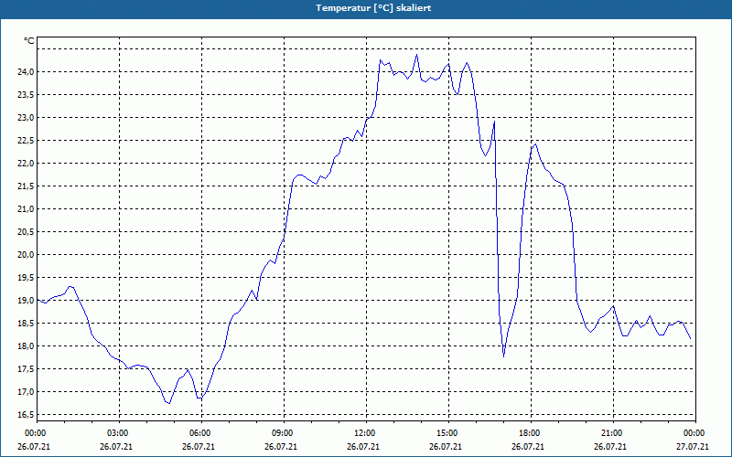Click the 23,0 y-axis value
This screenshot has height=457, width=732.
pos(27,118)
